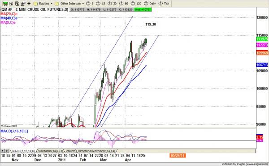Click the O: 112775 open value
This screenshot has width=269, height=166.
[x=78, y=9]
